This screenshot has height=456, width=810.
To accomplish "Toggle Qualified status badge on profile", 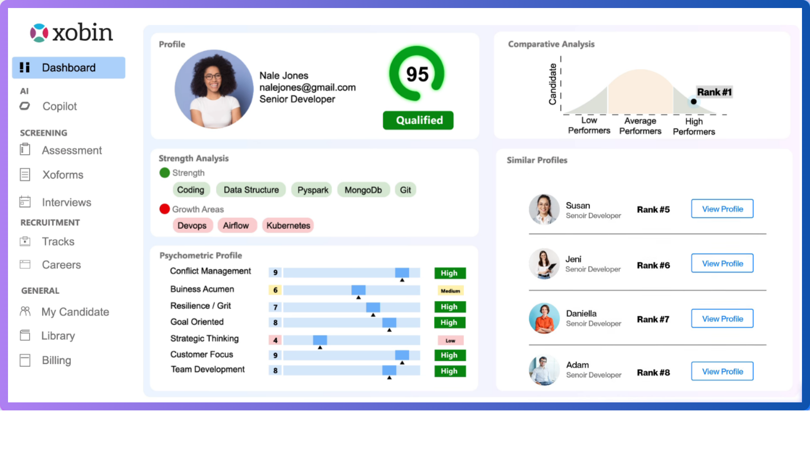I will 417,120.
